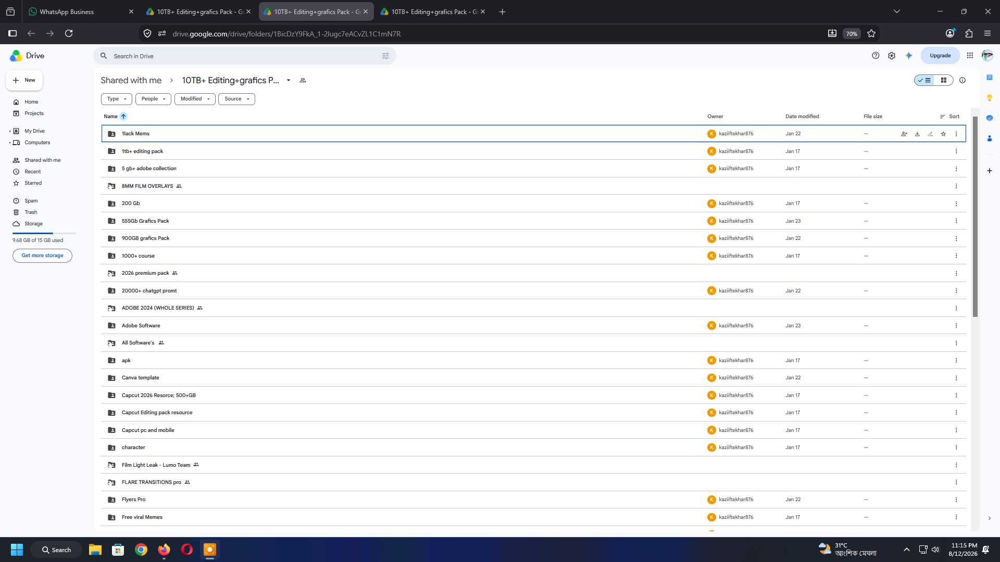Open Recent files section
The height and width of the screenshot is (562, 1000).
click(32, 172)
